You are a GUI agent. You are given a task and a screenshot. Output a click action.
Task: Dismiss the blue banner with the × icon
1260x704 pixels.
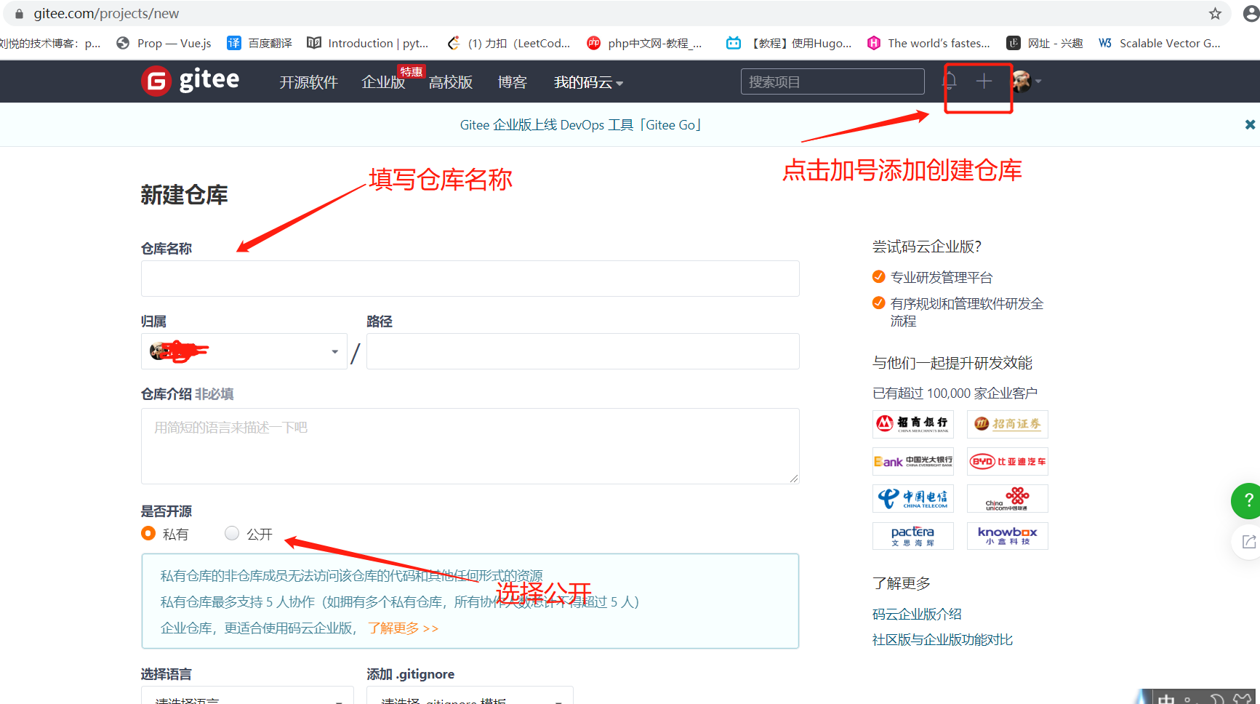click(x=1250, y=124)
